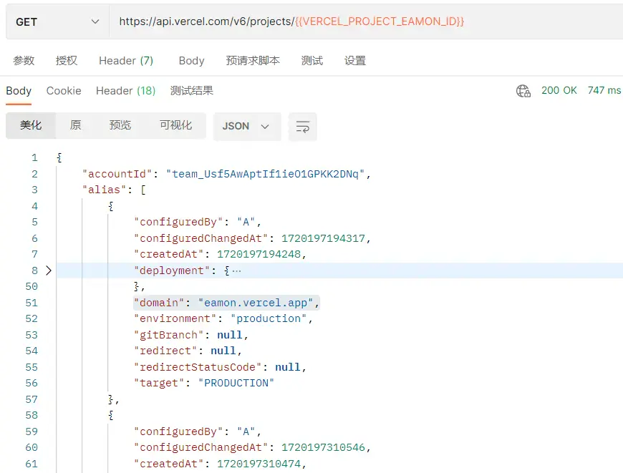The height and width of the screenshot is (473, 623).
Task: View response Header (18) tab
Action: pos(125,91)
